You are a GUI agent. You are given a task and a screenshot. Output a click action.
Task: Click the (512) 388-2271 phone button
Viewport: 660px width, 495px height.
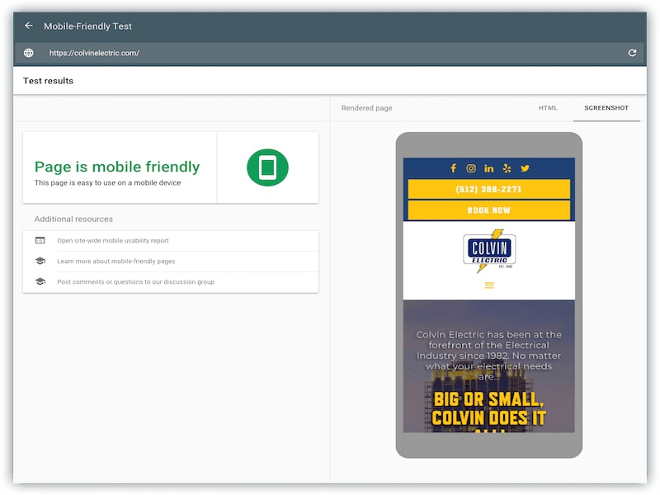(488, 189)
